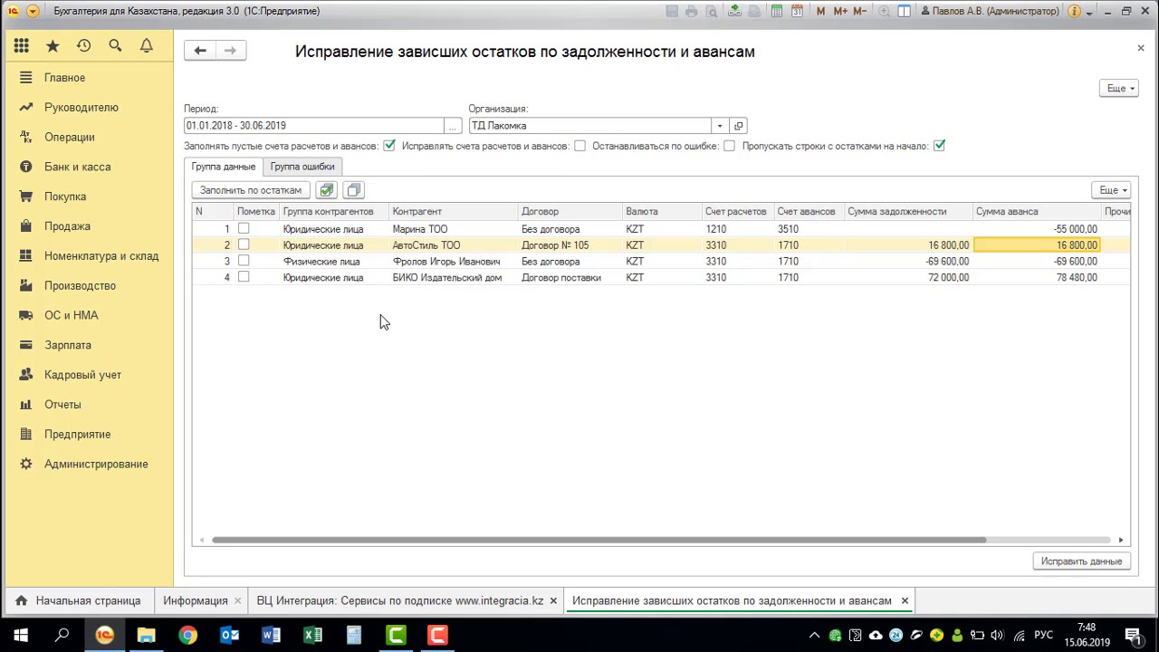The image size is (1159, 652).
Task: Open Favorites star icon
Action: coord(53,45)
